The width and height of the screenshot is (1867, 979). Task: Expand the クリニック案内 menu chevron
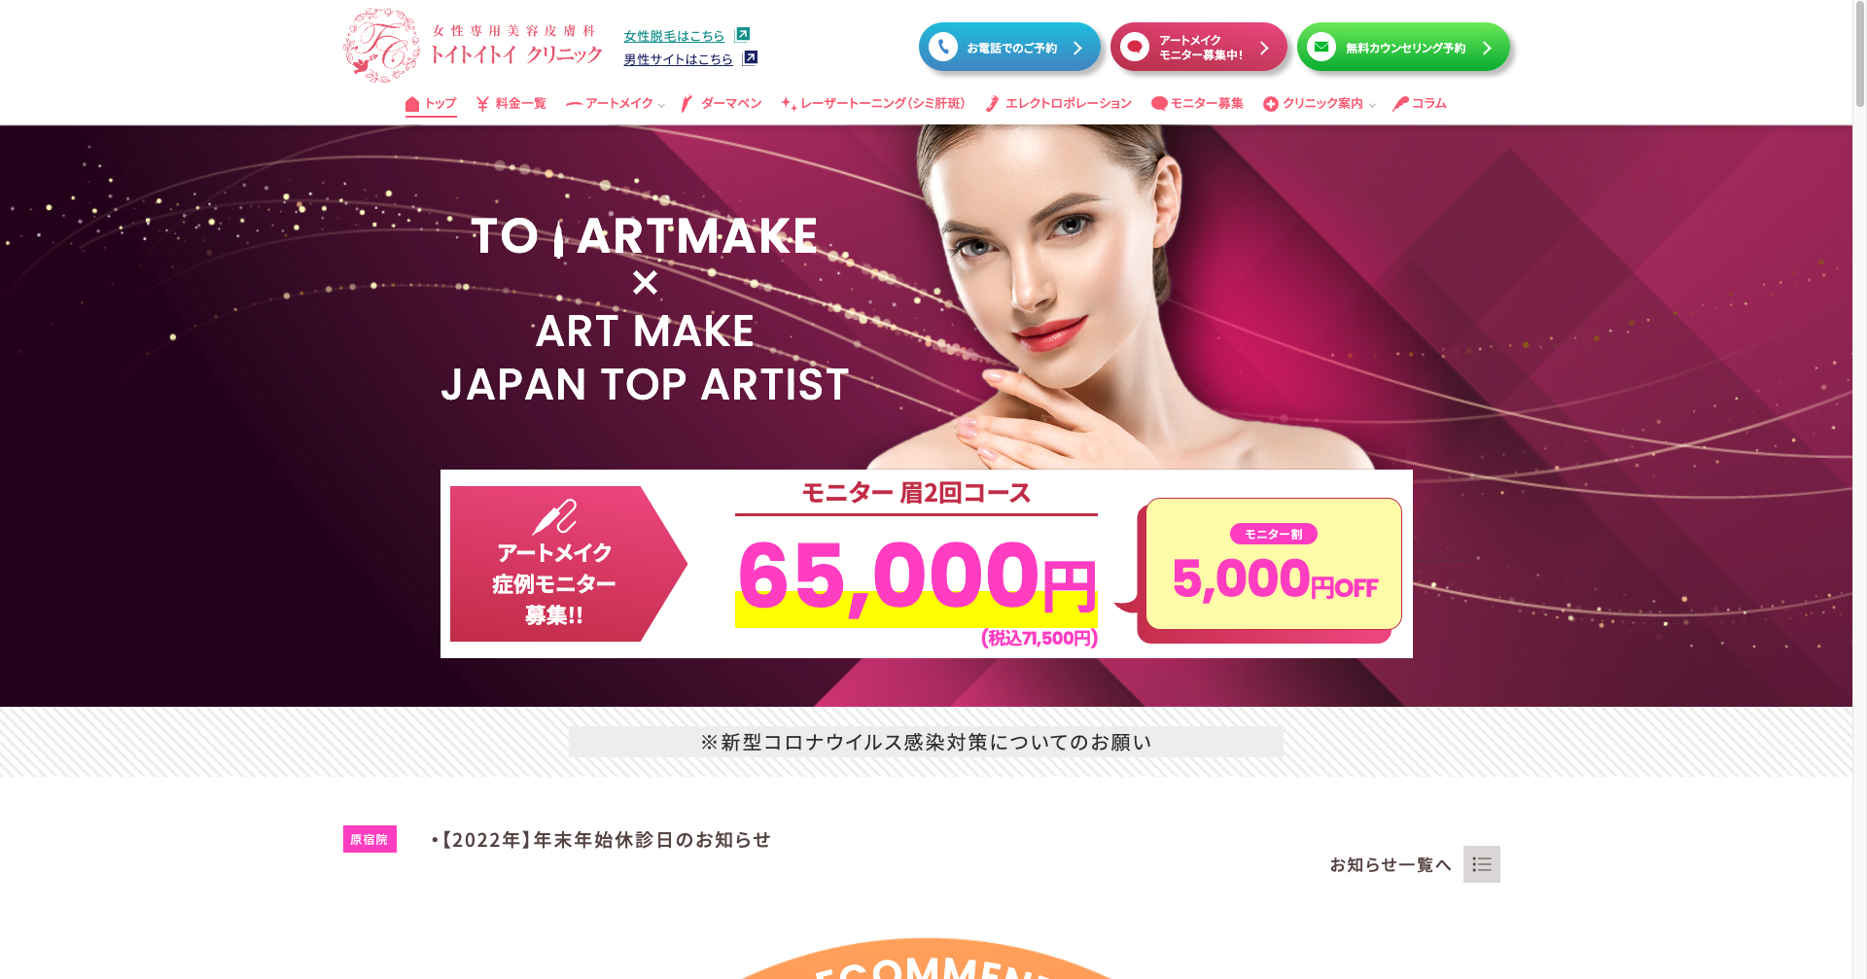pos(1371,105)
